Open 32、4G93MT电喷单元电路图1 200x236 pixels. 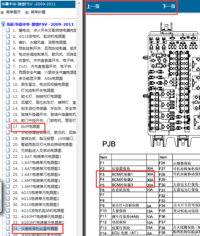[x=38, y=217]
